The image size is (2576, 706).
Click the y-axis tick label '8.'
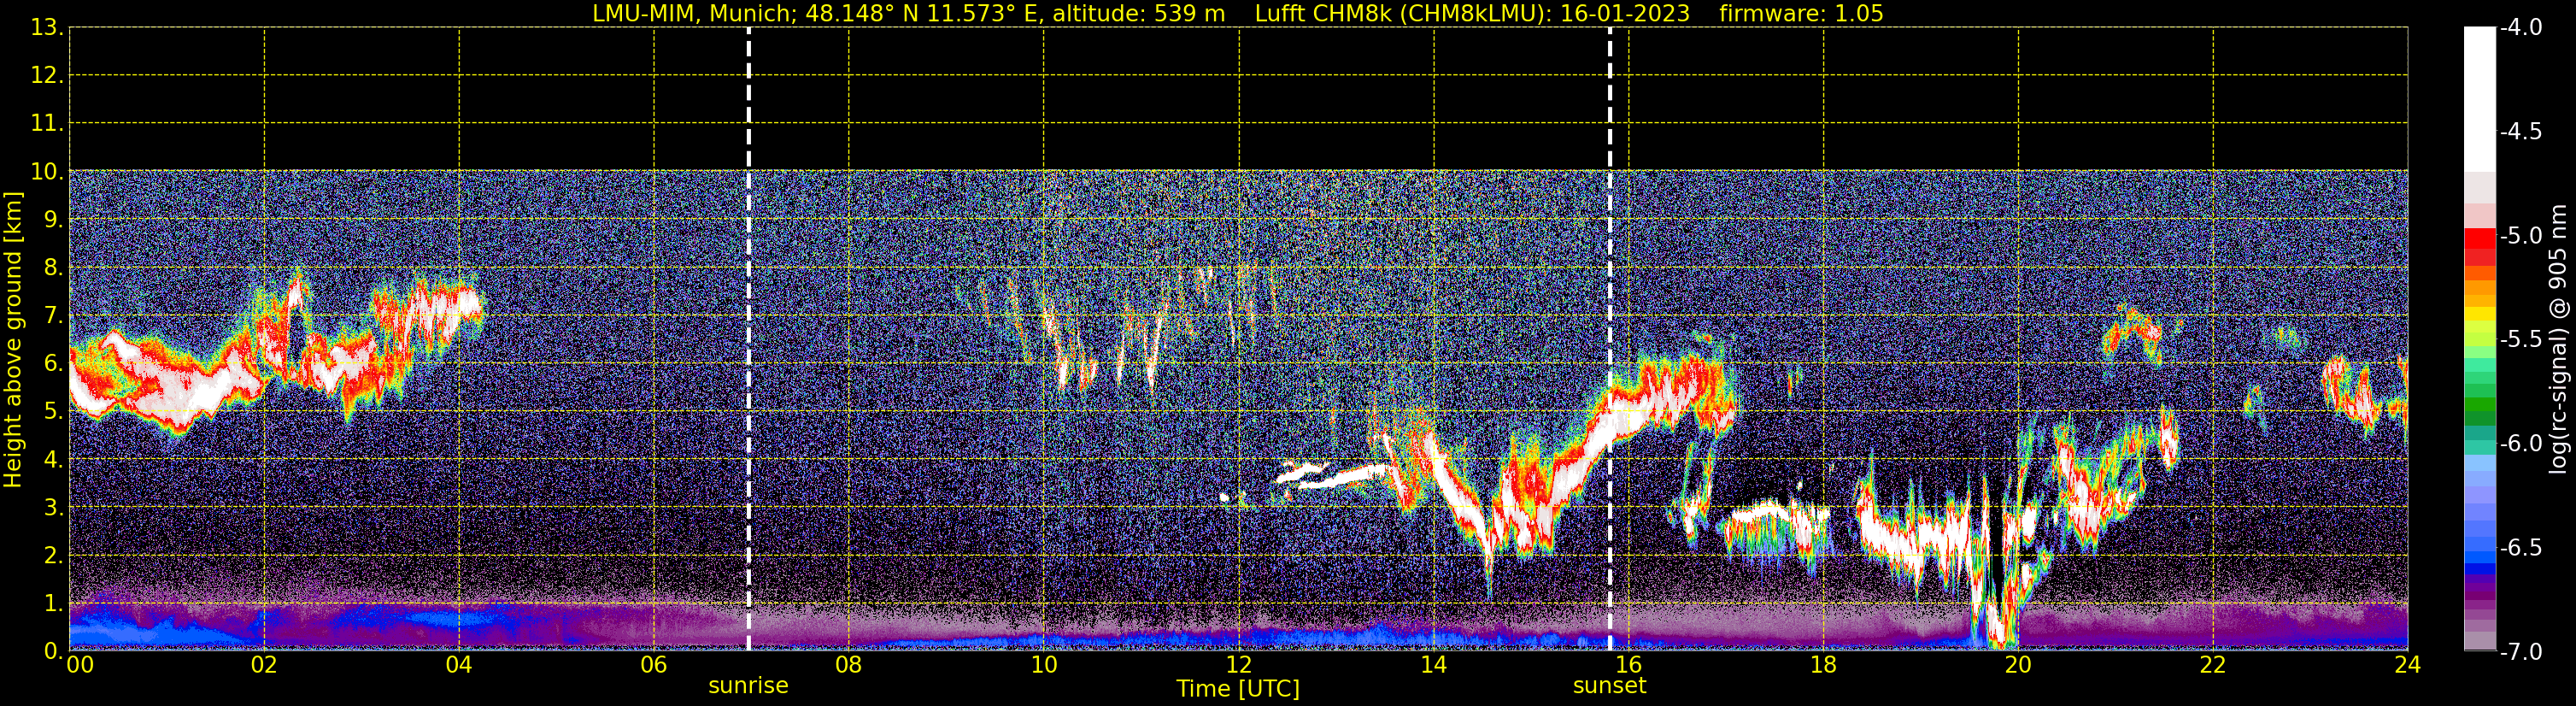coord(53,268)
